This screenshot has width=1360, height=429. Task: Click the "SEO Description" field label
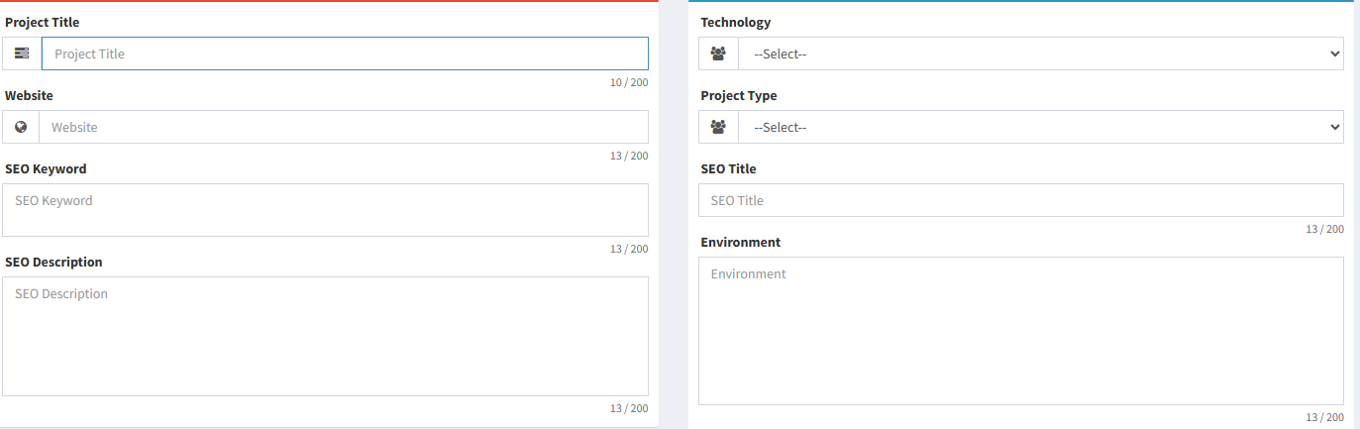click(x=53, y=262)
